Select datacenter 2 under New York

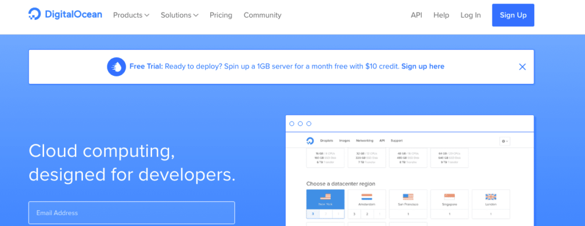325,214
